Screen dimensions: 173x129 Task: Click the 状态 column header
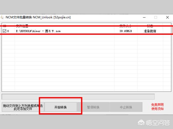click(x=150, y=26)
